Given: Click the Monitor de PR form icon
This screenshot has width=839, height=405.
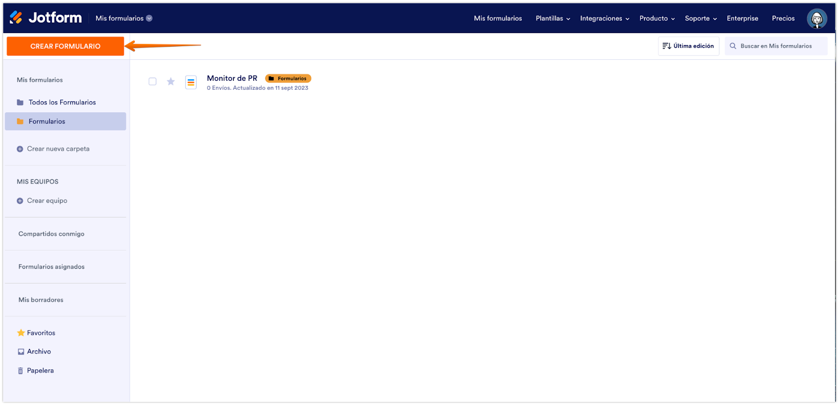Looking at the screenshot, I should point(191,82).
